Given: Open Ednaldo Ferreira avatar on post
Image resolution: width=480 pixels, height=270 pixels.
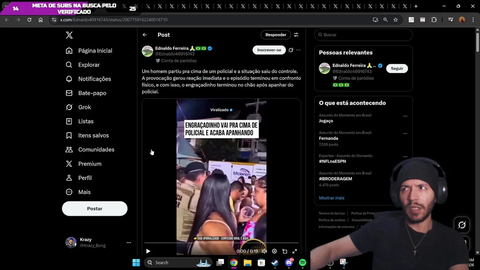Looking at the screenshot, I should click(x=147, y=51).
